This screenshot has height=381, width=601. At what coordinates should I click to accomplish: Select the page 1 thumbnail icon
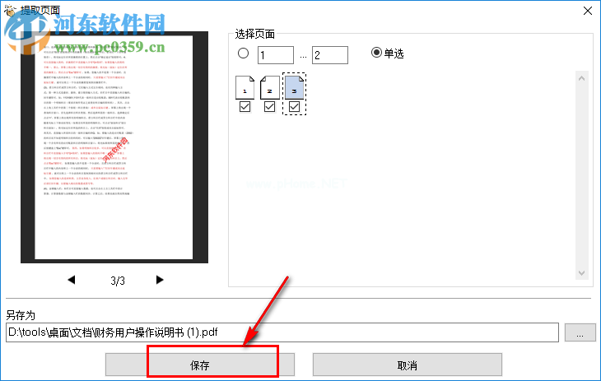(245, 87)
